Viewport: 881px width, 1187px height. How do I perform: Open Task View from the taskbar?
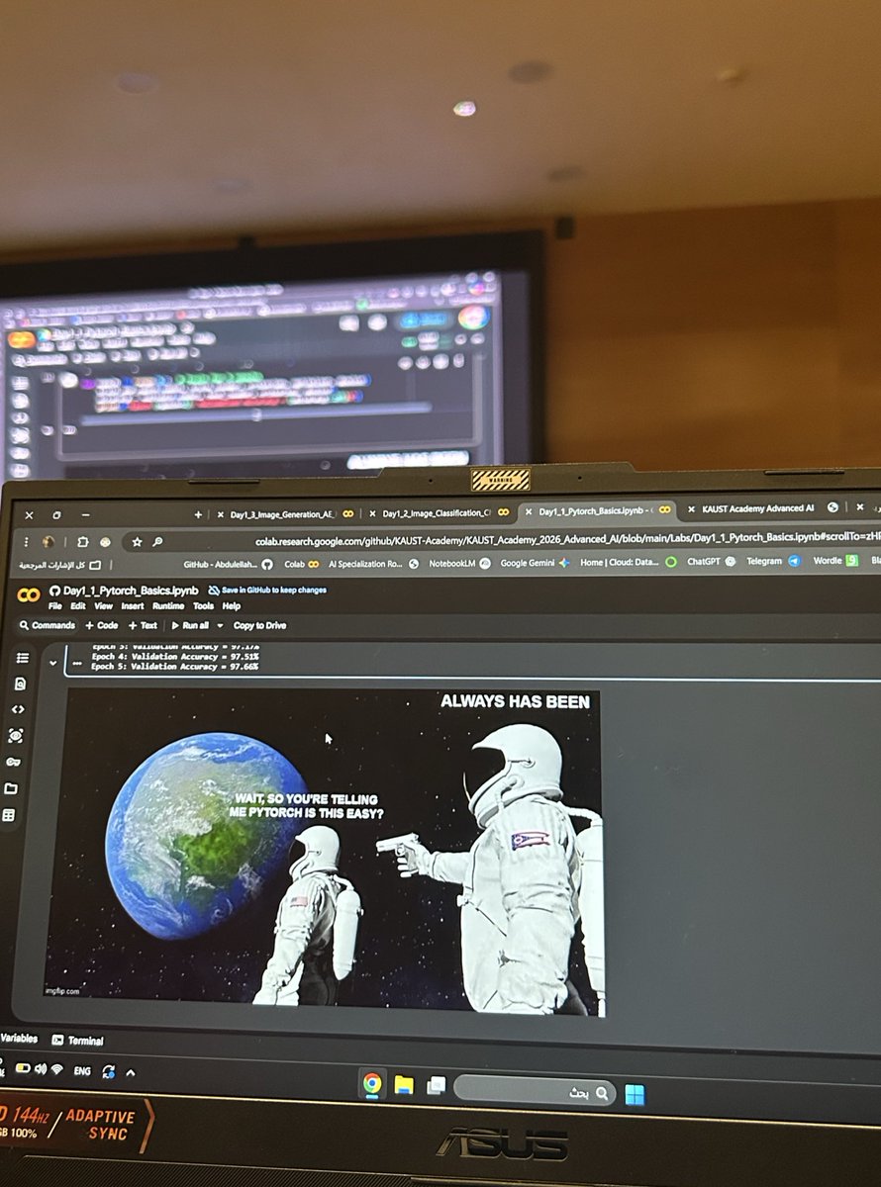click(x=436, y=1086)
